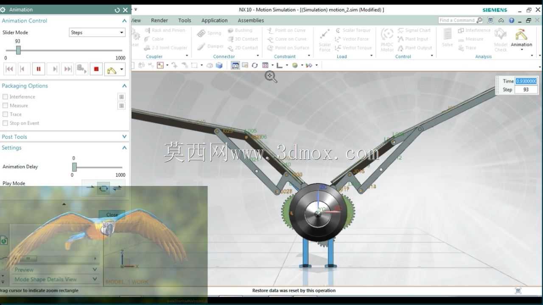Image resolution: width=543 pixels, height=305 pixels.
Task: Click the Time value field
Action: 526,81
